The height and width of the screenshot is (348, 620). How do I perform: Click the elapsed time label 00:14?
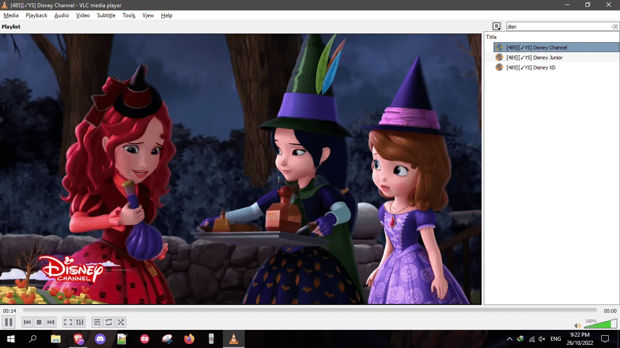pos(10,311)
